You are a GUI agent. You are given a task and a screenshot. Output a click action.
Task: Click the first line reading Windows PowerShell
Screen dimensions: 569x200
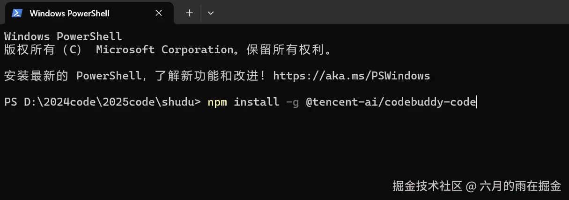coord(63,36)
